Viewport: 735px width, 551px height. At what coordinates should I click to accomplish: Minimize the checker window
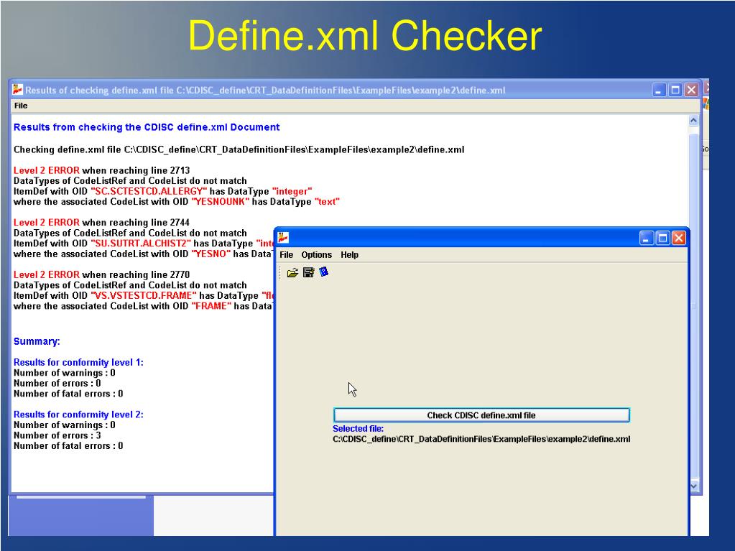click(647, 238)
